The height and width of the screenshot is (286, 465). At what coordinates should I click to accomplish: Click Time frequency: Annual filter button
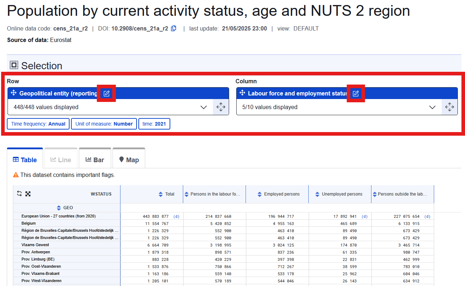point(38,124)
